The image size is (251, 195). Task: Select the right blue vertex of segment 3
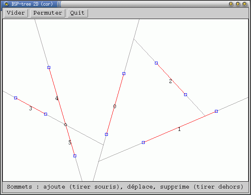tap(45, 114)
